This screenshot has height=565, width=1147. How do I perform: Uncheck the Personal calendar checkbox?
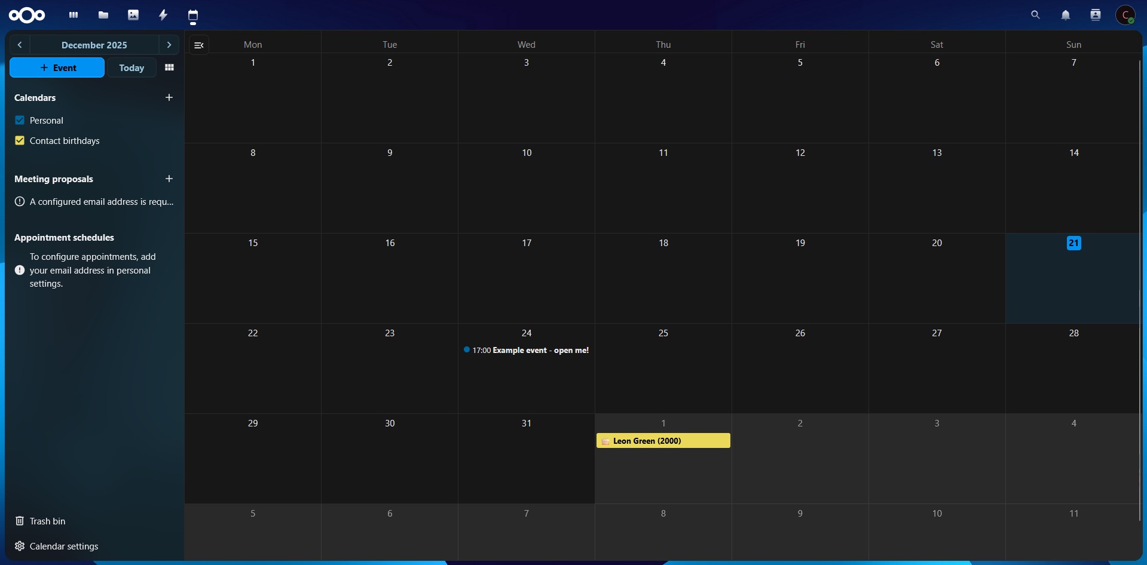[x=20, y=120]
